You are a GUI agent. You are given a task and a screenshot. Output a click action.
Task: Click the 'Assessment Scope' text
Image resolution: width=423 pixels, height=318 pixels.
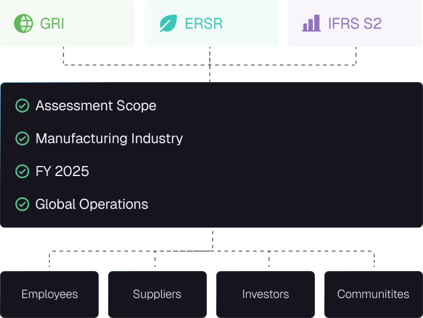pyautogui.click(x=96, y=106)
